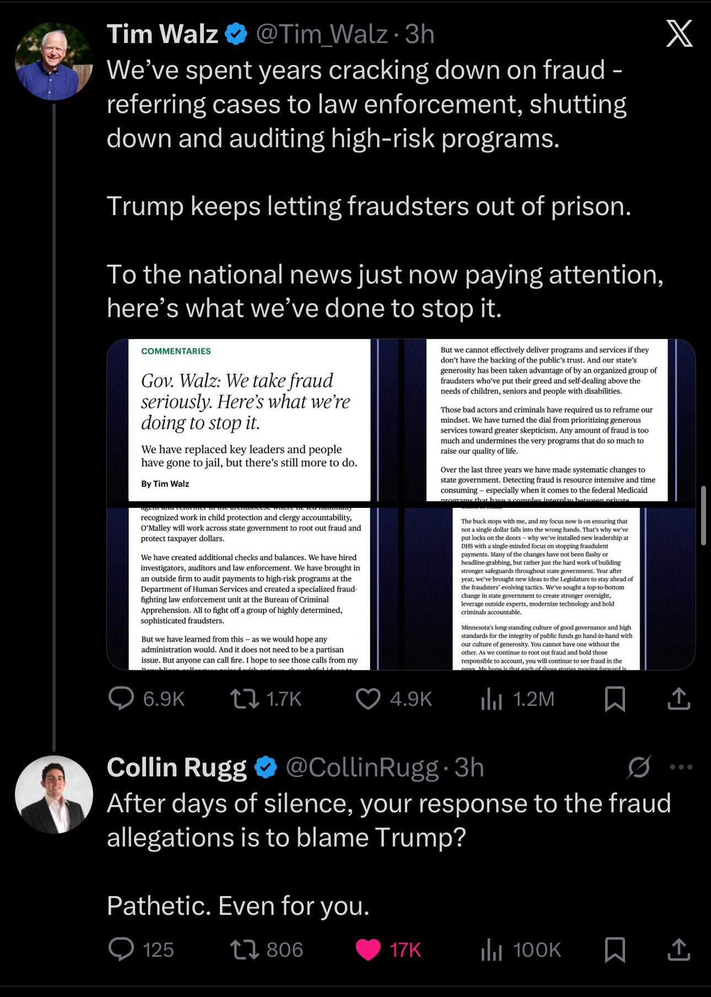The image size is (711, 997).
Task: Reply to Collin Rugg's tweet
Action: coord(121,949)
